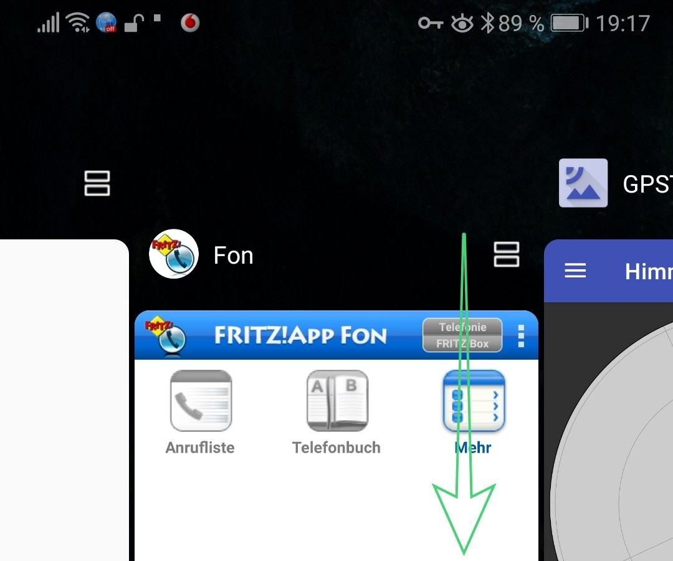
Task: Open hamburger menu in the blue-header app
Action: 575,271
